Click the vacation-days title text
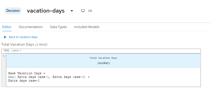The width and height of the screenshot is (211, 96). pyautogui.click(x=46, y=11)
